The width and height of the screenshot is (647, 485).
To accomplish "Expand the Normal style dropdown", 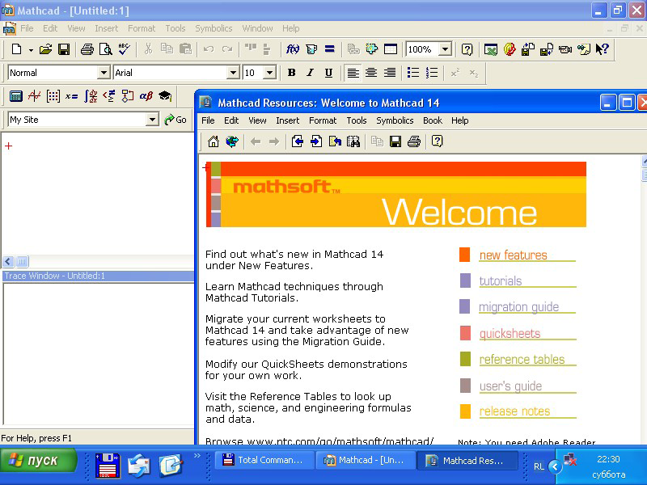I will pyautogui.click(x=104, y=73).
